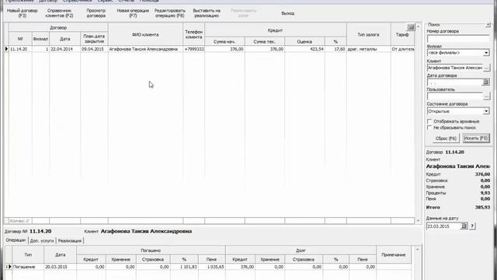497x280 pixels.
Task: Open the Состояние договора dropdown
Action: click(x=486, y=111)
